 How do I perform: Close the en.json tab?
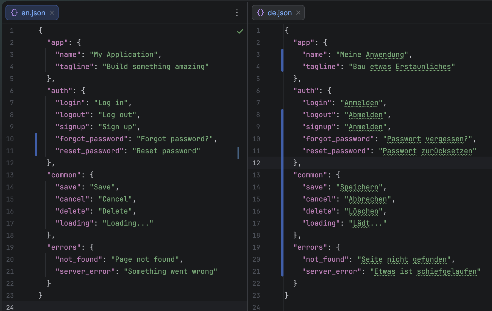click(x=52, y=13)
